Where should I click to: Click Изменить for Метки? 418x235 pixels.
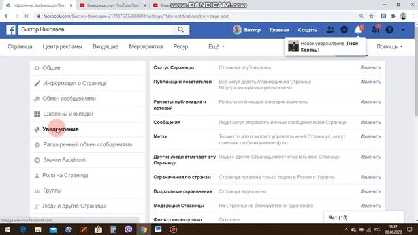click(370, 136)
